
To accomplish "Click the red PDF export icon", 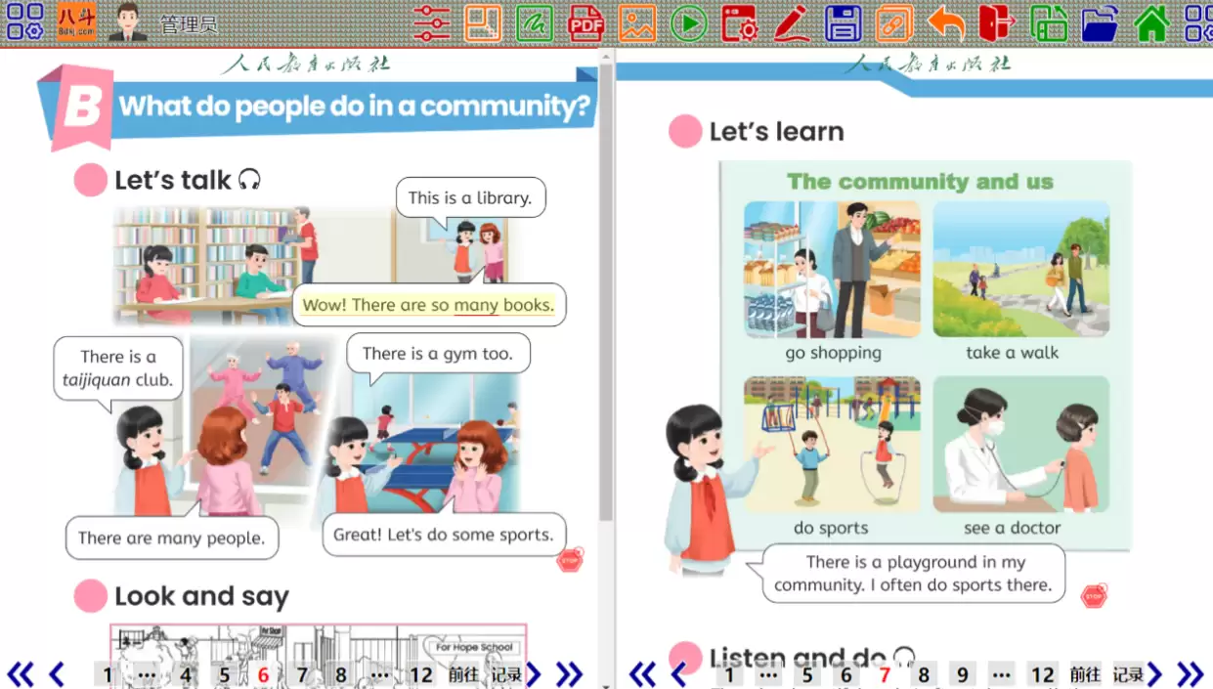I will [x=585, y=22].
